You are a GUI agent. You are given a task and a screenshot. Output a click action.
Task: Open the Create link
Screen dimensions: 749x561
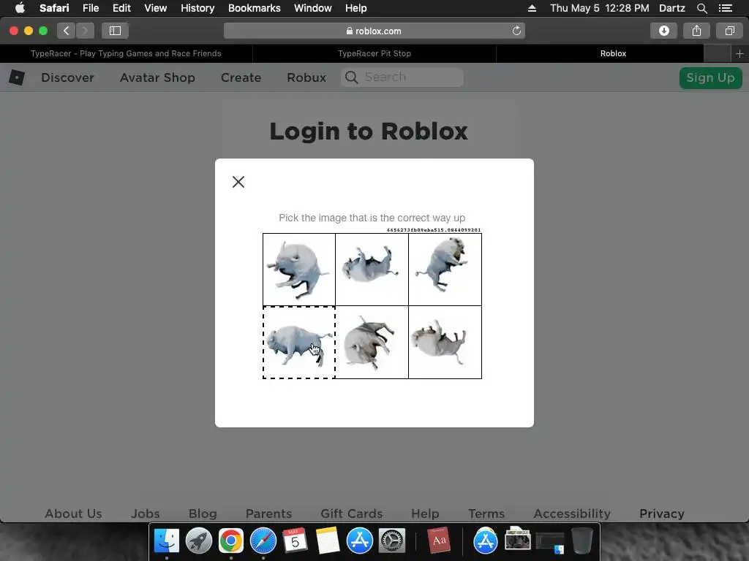(241, 77)
